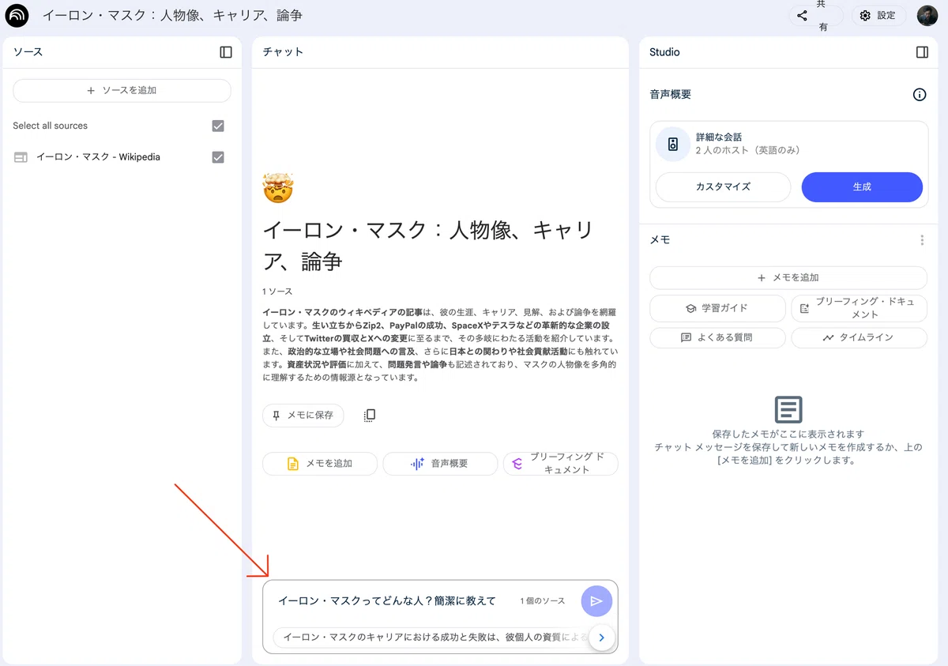Screen dimensions: 948x666
Task: Click the yellow メモを追加 chip in chat
Action: 320,464
